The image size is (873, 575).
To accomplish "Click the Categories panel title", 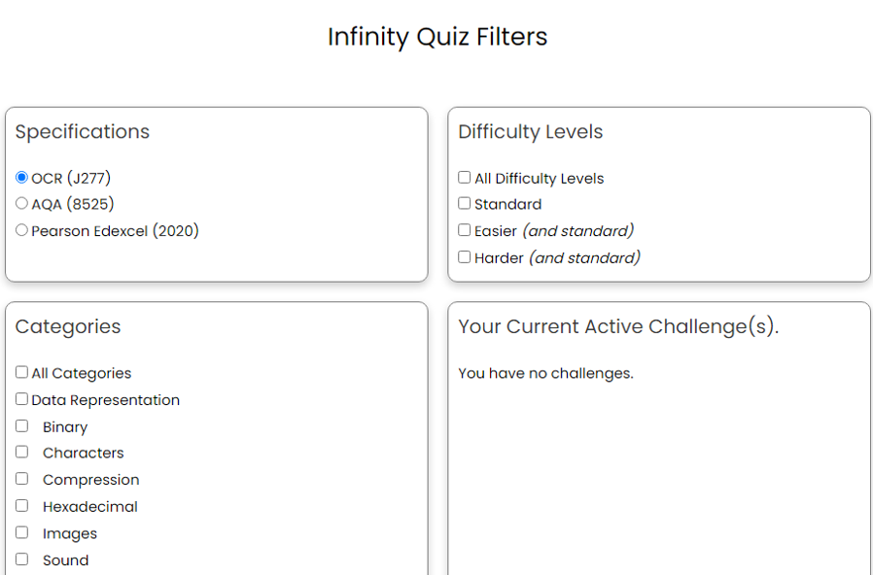I will tap(68, 327).
